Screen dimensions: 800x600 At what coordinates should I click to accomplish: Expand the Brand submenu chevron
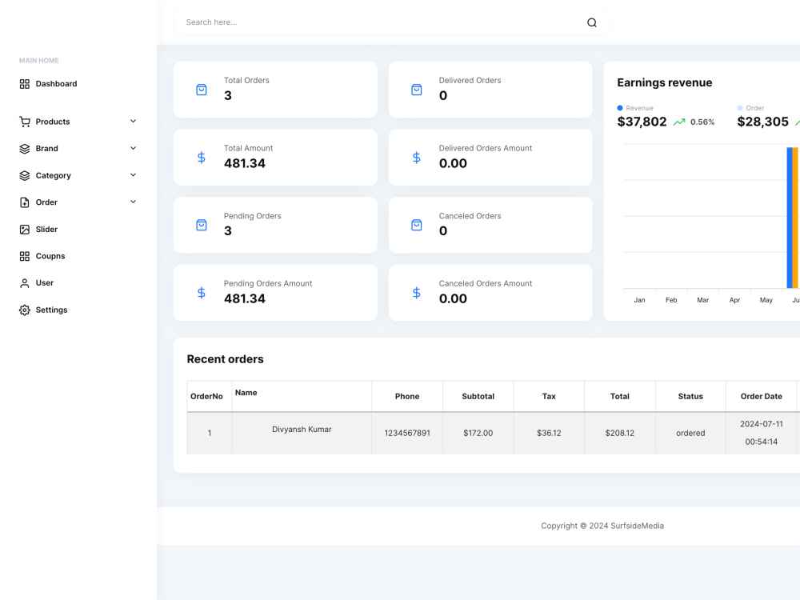click(133, 148)
